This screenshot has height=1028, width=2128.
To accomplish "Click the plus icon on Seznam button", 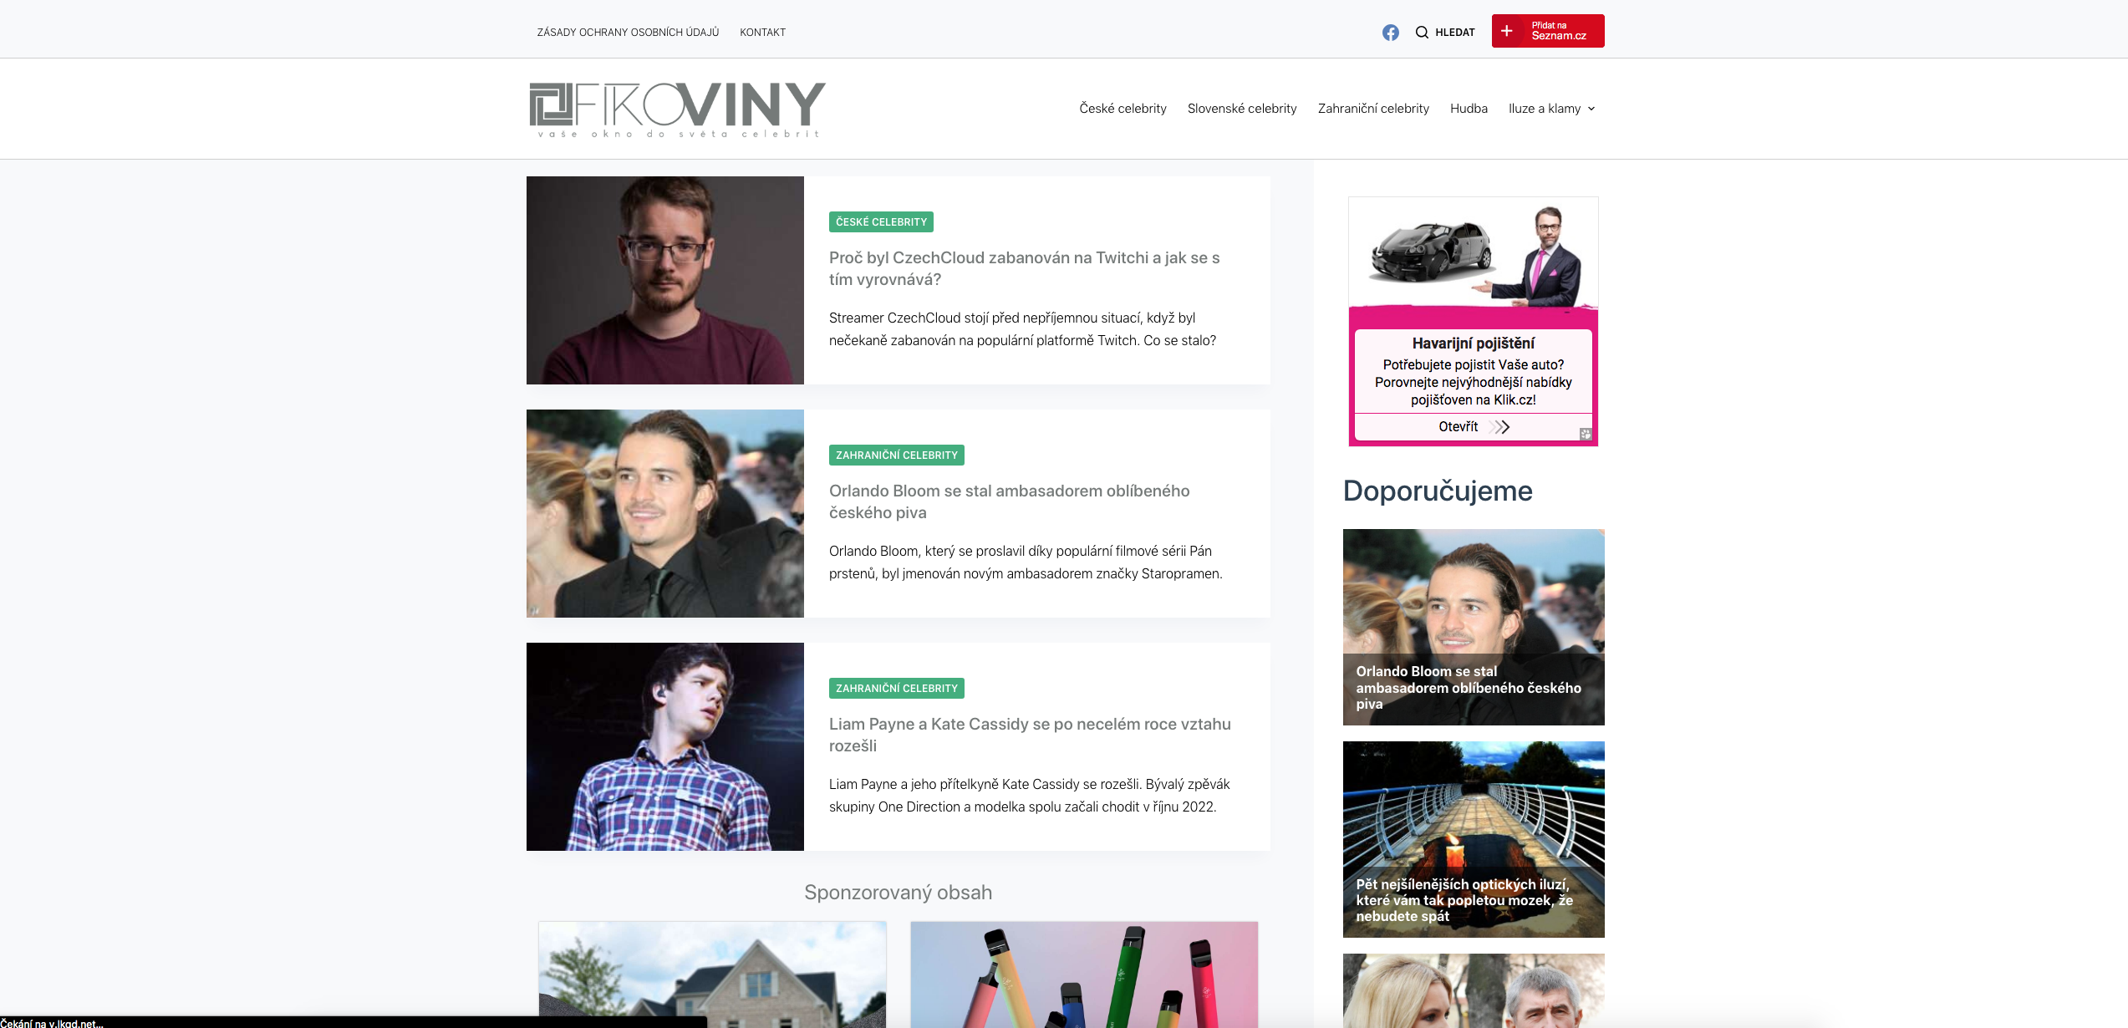I will [x=1506, y=31].
